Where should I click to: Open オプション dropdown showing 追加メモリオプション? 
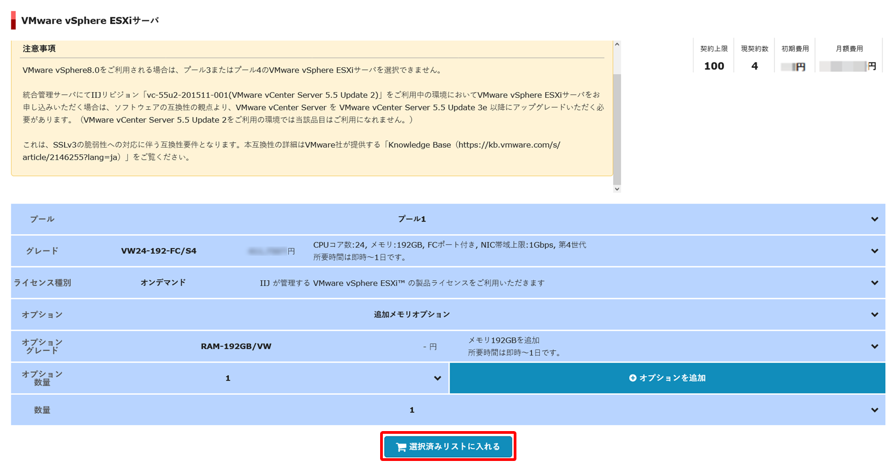(x=448, y=314)
